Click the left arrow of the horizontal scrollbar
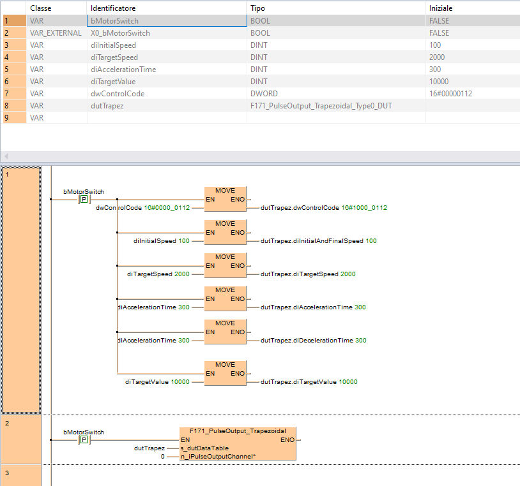The height and width of the screenshot is (486, 520). point(6,156)
